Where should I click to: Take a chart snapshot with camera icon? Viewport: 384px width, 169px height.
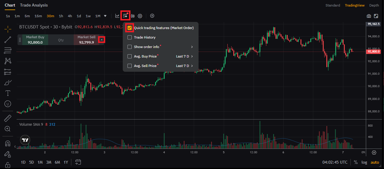coord(369,16)
